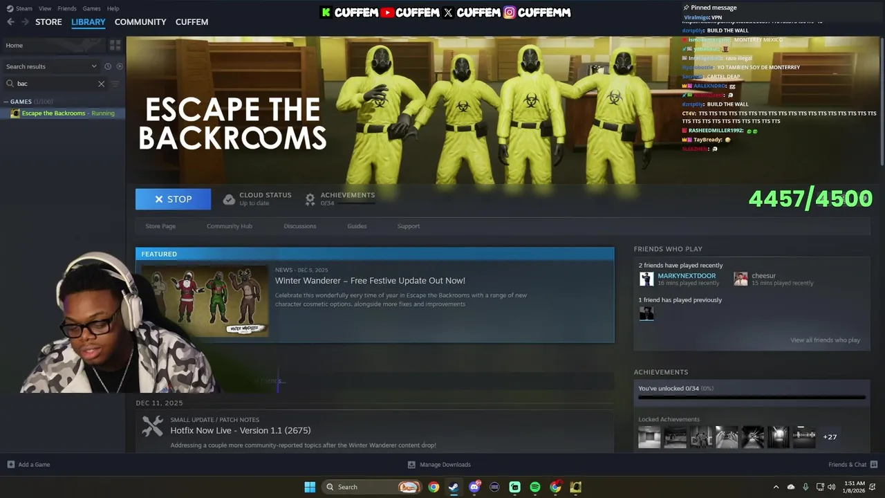885x498 pixels.
Task: Click the magnifier icon in library search
Action: point(10,84)
